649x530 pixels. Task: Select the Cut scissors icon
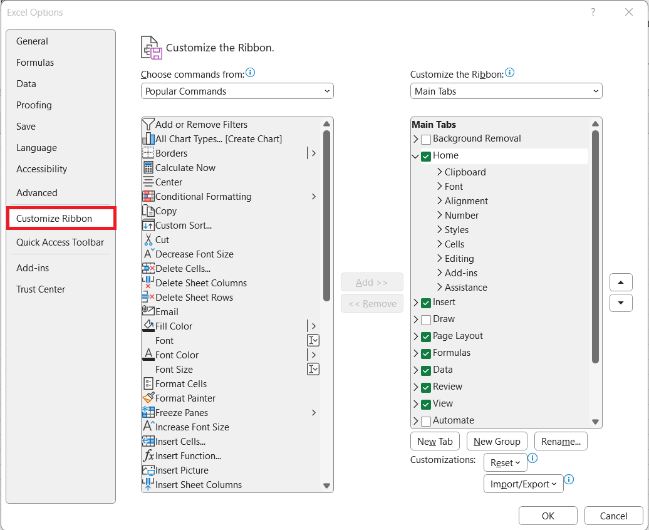(148, 240)
